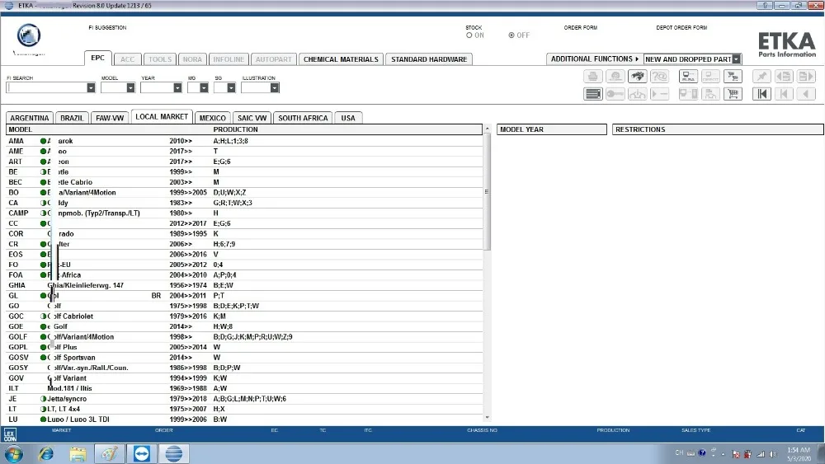
Task: Click the model list scrollbar thumb
Action: [x=487, y=192]
